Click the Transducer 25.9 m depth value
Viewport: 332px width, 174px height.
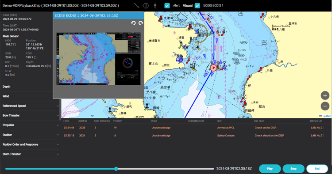coord(39,66)
